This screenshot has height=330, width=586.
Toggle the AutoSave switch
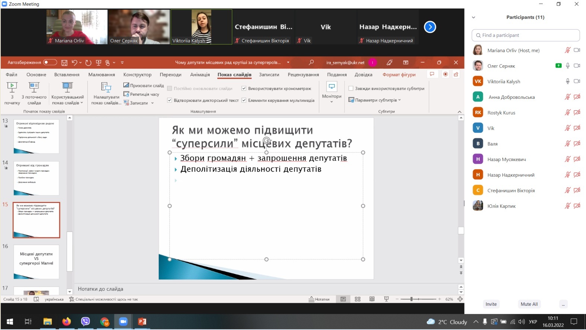[50, 62]
